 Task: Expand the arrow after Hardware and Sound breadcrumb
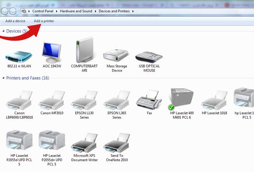point(95,11)
